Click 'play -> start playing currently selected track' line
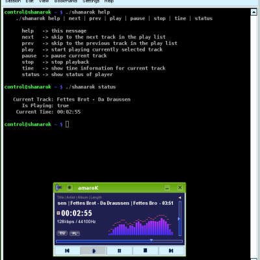 [92, 49]
